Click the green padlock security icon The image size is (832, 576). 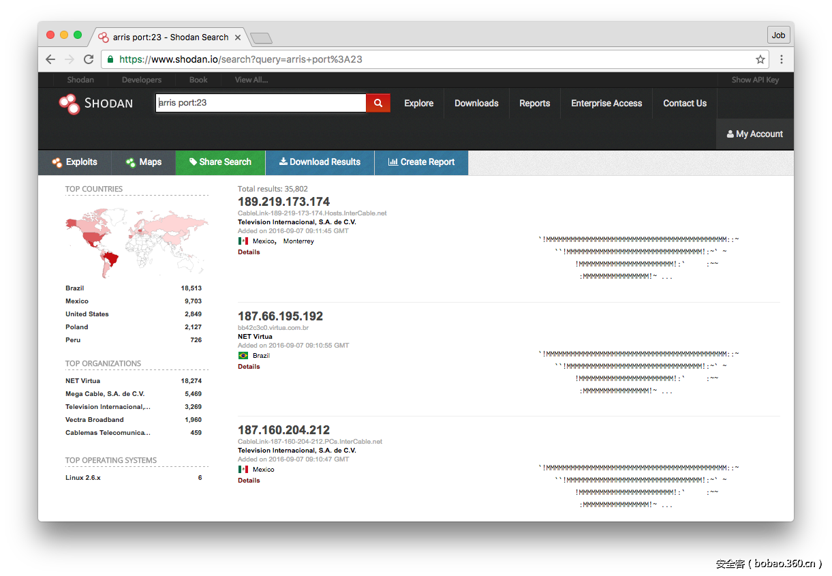(110, 59)
